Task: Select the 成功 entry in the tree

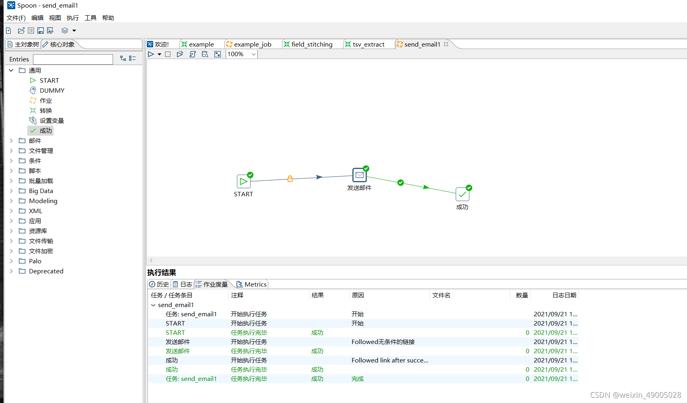Action: pos(41,130)
